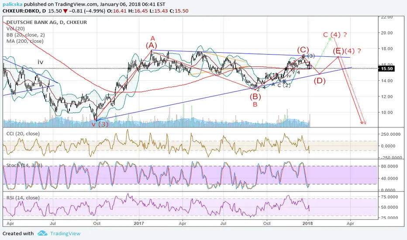This screenshot has width=407, height=240.
Task: Open the TradingView link in footer
Action: coord(65,233)
